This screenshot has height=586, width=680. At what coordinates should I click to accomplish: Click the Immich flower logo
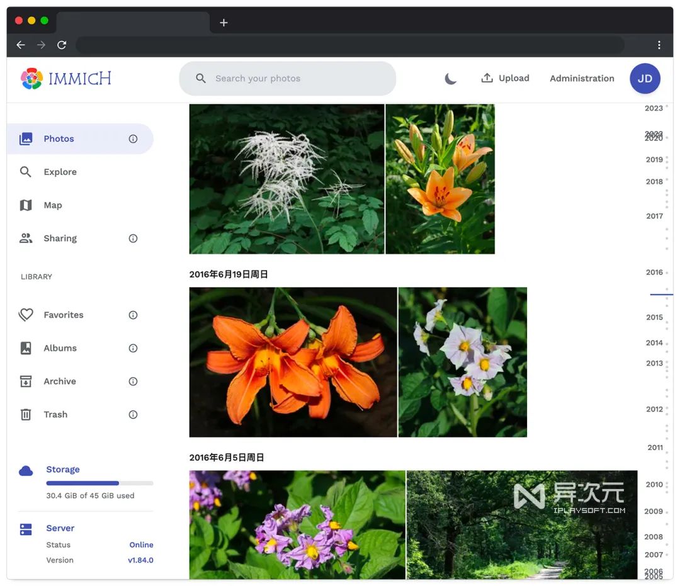point(31,79)
